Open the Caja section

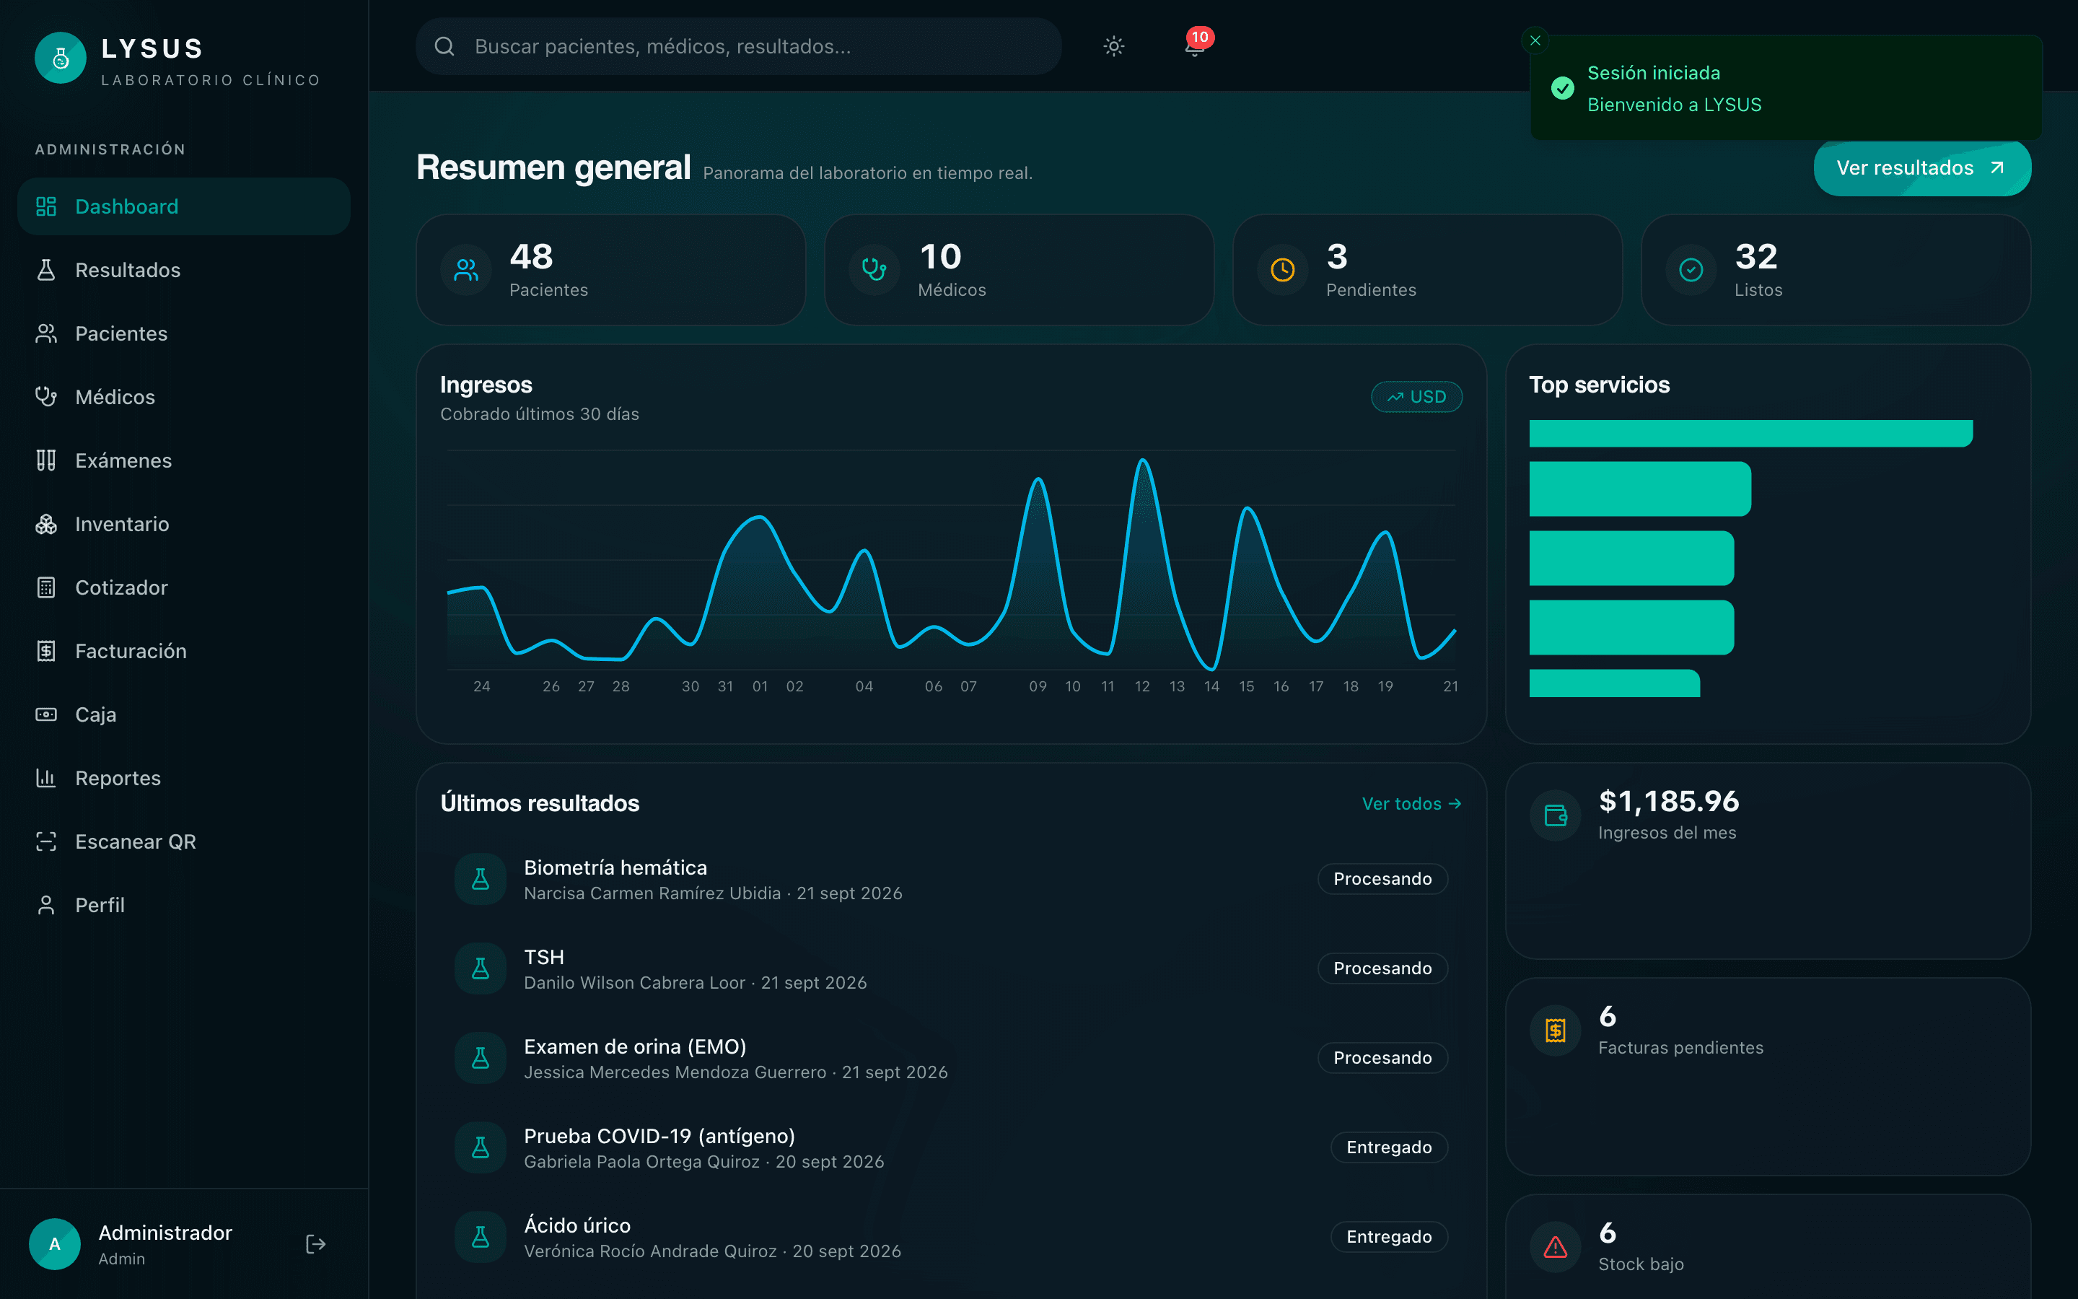[184, 714]
